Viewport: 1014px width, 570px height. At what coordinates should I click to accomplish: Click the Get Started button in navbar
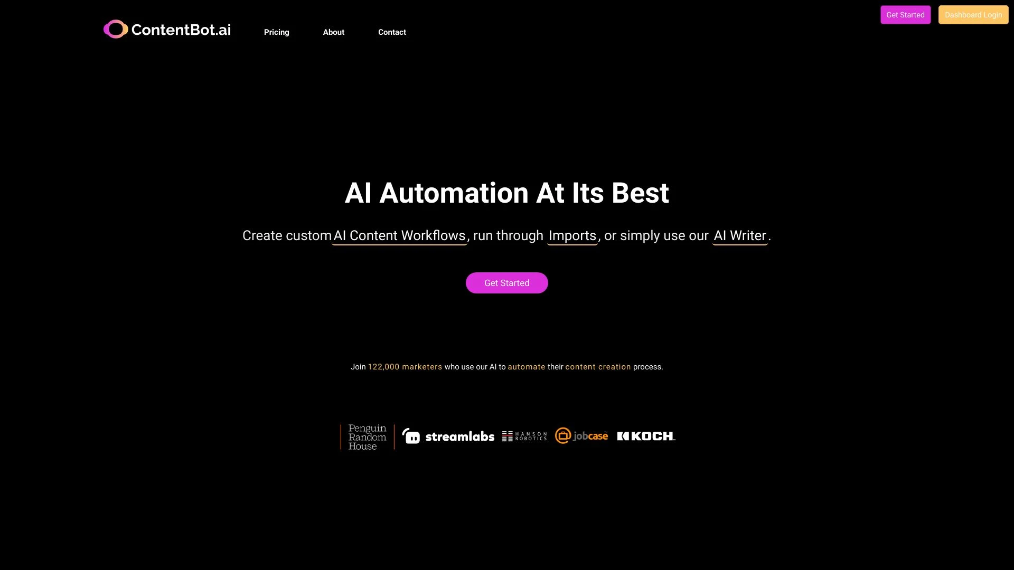tap(905, 14)
